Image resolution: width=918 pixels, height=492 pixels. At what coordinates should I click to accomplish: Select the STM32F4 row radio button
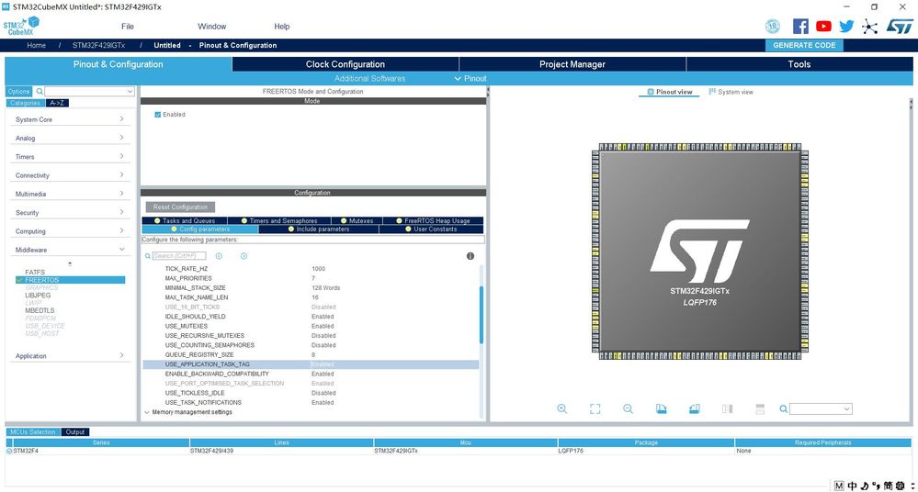coord(9,451)
